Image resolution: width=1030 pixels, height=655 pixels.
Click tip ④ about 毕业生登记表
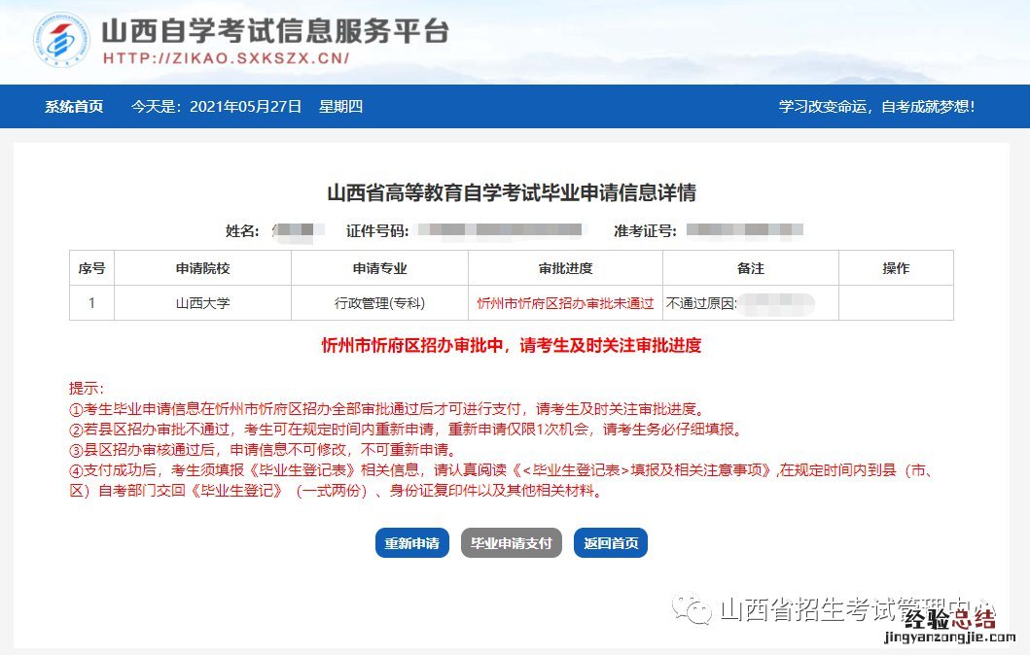501,480
